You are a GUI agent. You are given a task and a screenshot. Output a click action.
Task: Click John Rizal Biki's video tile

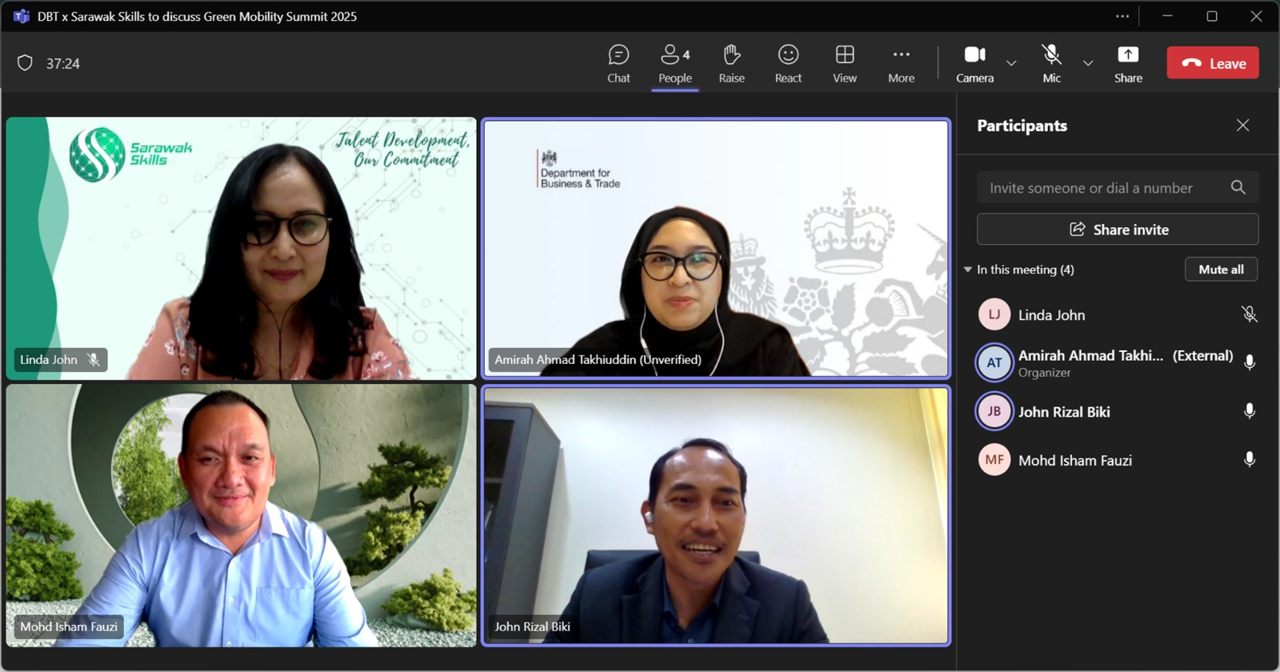tap(716, 515)
